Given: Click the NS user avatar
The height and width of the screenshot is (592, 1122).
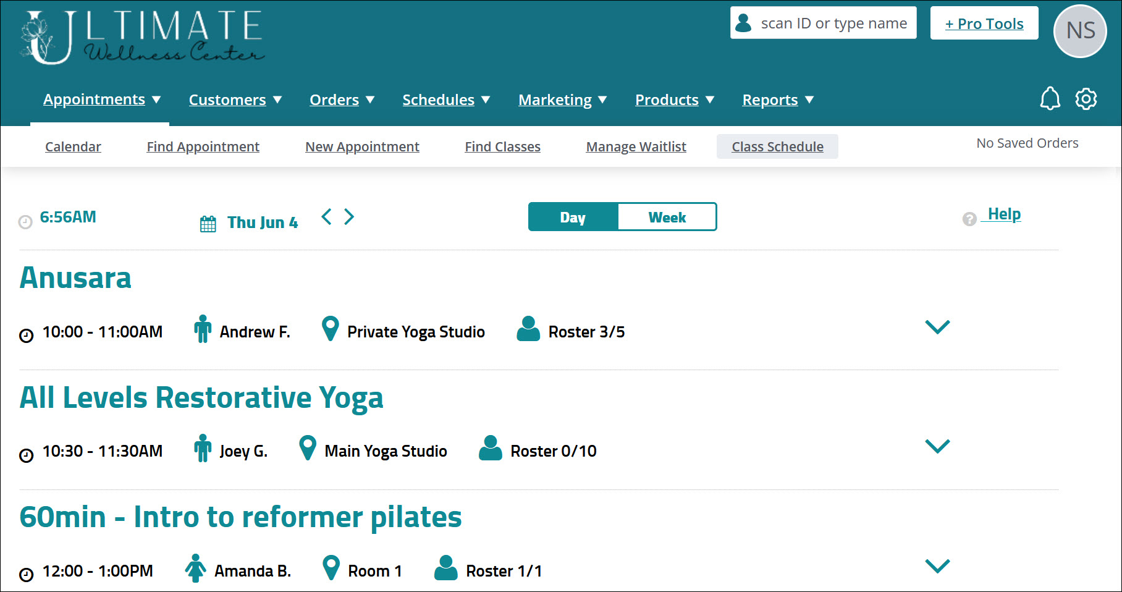Looking at the screenshot, I should (1080, 31).
